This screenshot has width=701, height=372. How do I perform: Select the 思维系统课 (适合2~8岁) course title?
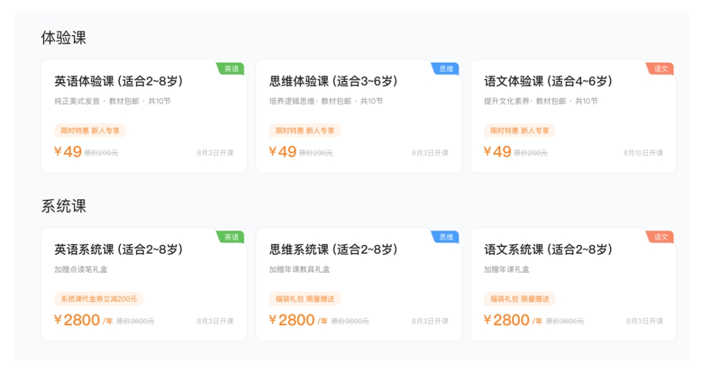coord(333,250)
